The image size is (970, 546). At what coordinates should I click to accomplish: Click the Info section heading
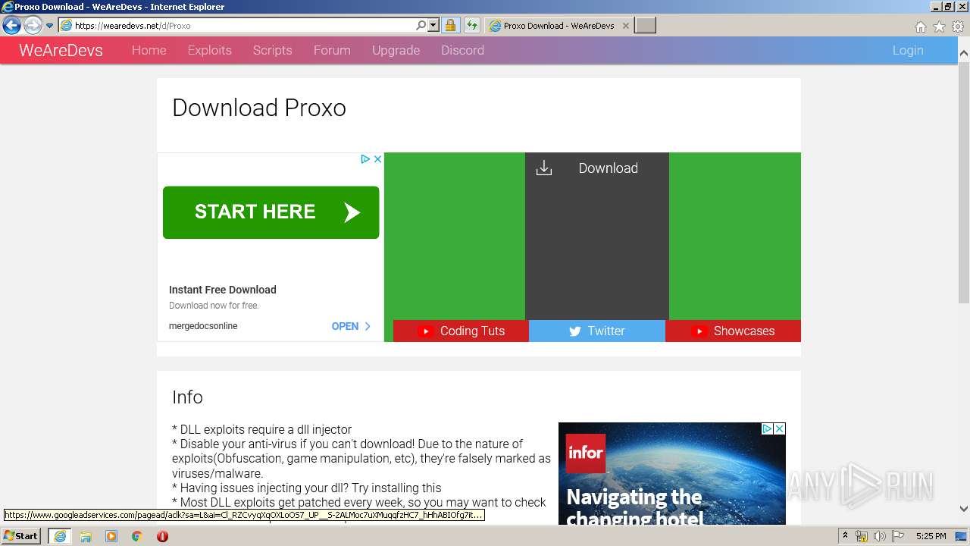pyautogui.click(x=187, y=397)
